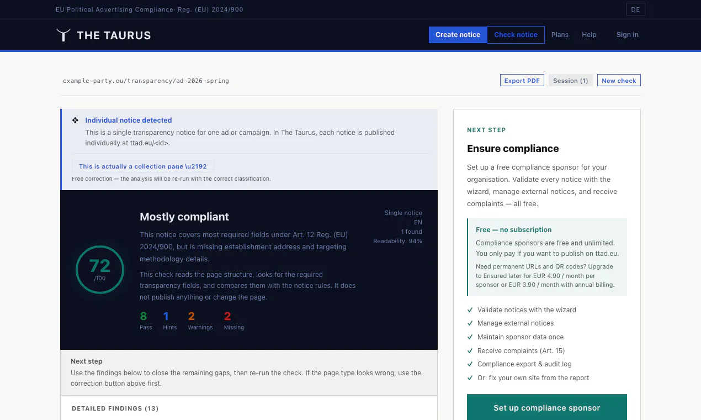This screenshot has height=420, width=701.
Task: Click Set up compliance sponsor button
Action: 547,408
